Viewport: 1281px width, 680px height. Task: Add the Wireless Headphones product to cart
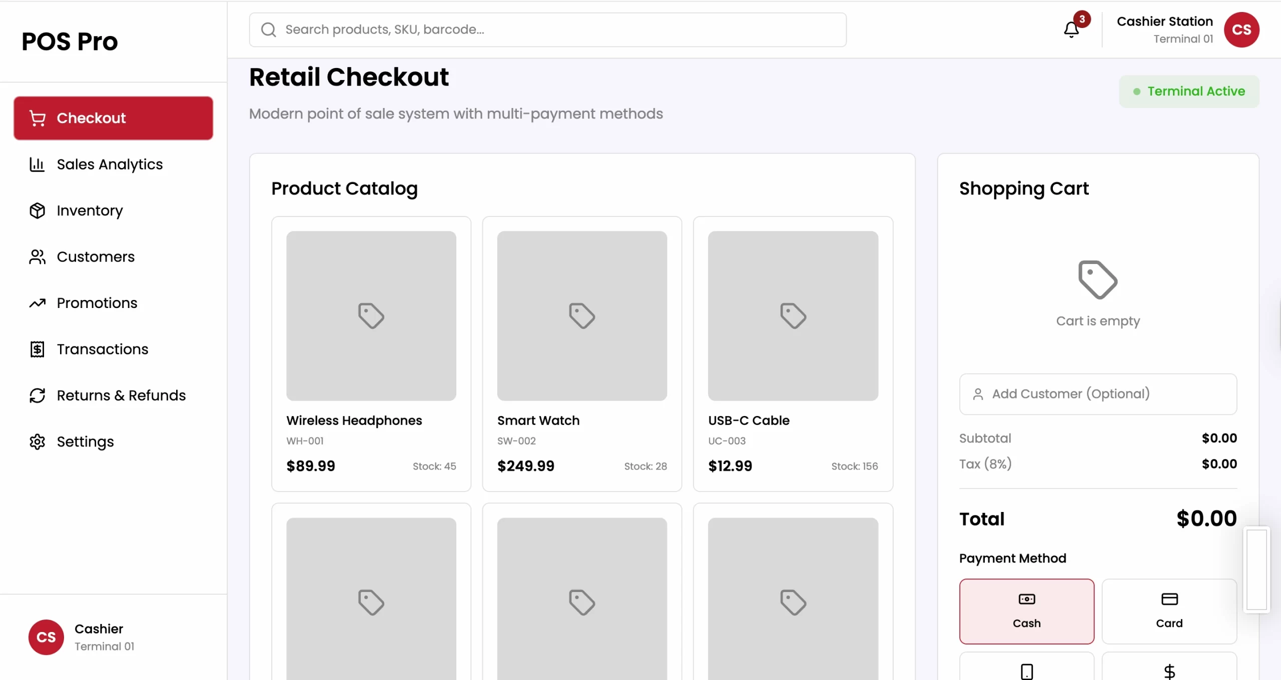coord(371,354)
